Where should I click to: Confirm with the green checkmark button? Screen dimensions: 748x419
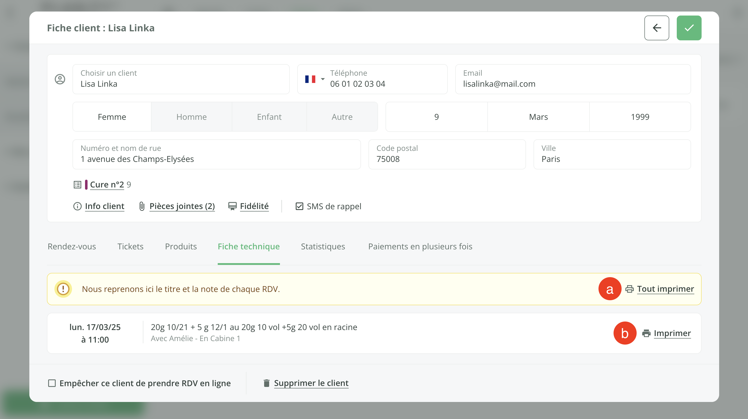[689, 28]
